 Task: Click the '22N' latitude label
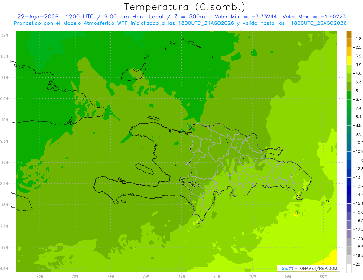point(5,35)
